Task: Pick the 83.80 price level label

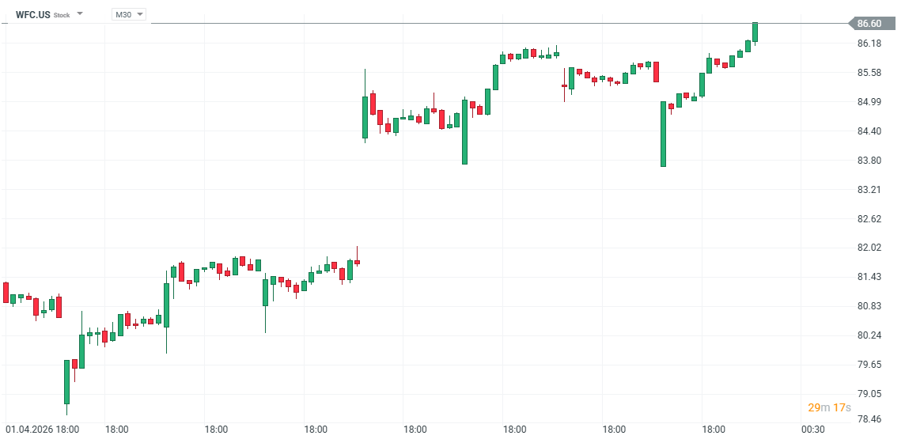Action: [869, 161]
